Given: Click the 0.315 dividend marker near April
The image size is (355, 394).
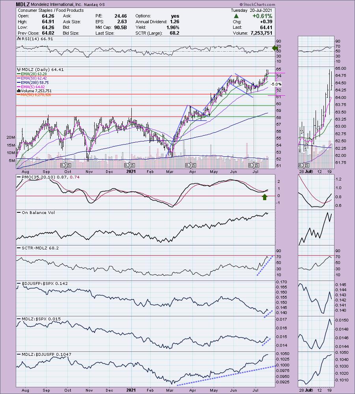Looking at the screenshot, I should click(x=191, y=165).
